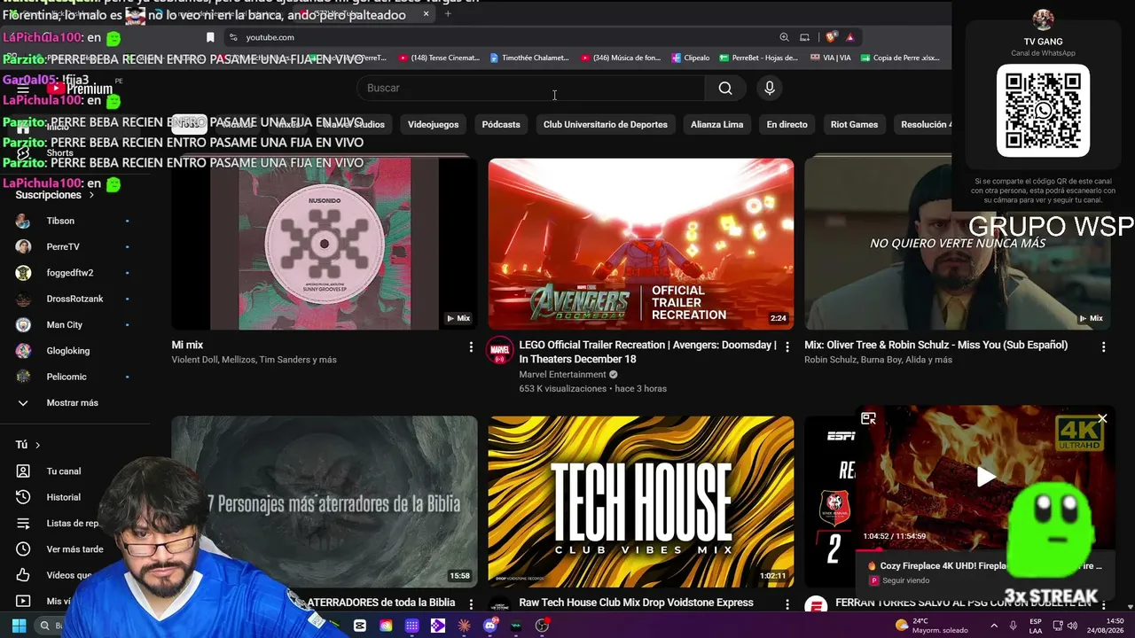
Task: Select the Alianza Lima filter chip
Action: pyautogui.click(x=716, y=125)
